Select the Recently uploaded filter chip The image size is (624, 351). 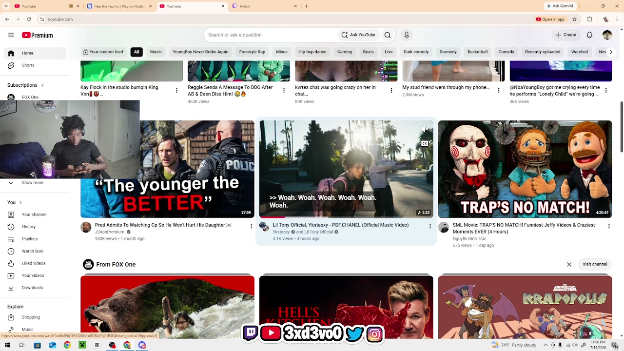tap(543, 52)
